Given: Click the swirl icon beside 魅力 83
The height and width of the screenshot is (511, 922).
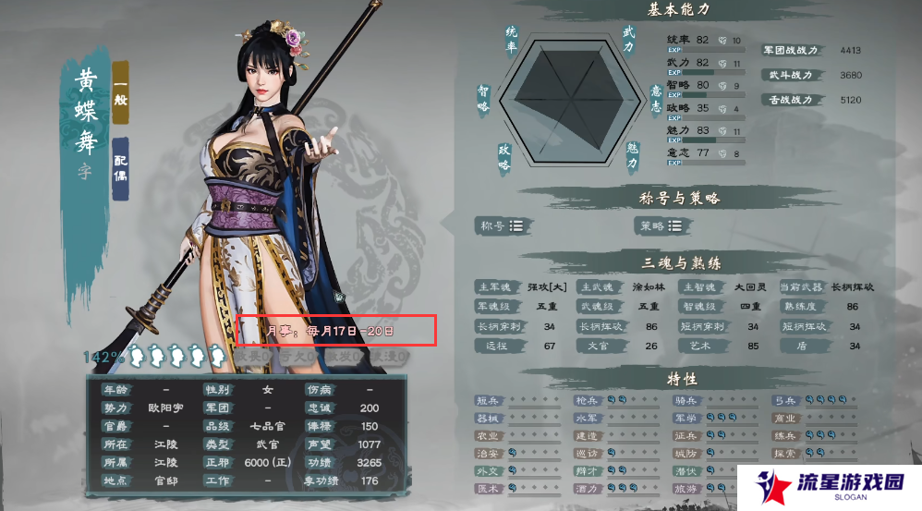Looking at the screenshot, I should 722,131.
